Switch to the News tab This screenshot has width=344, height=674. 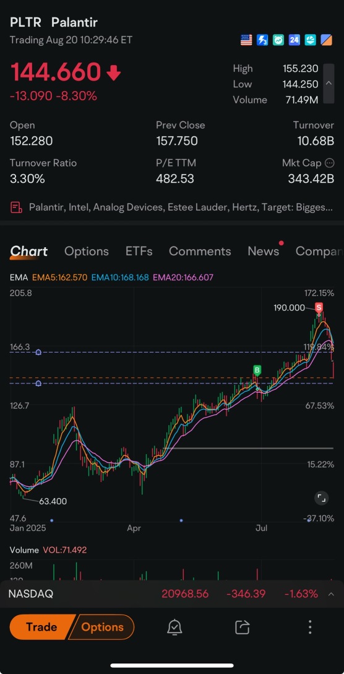[264, 251]
